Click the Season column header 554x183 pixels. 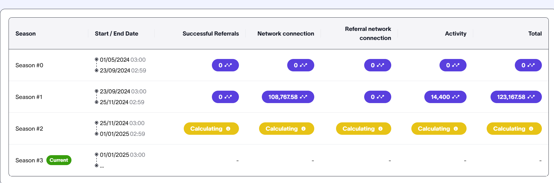pyautogui.click(x=26, y=34)
